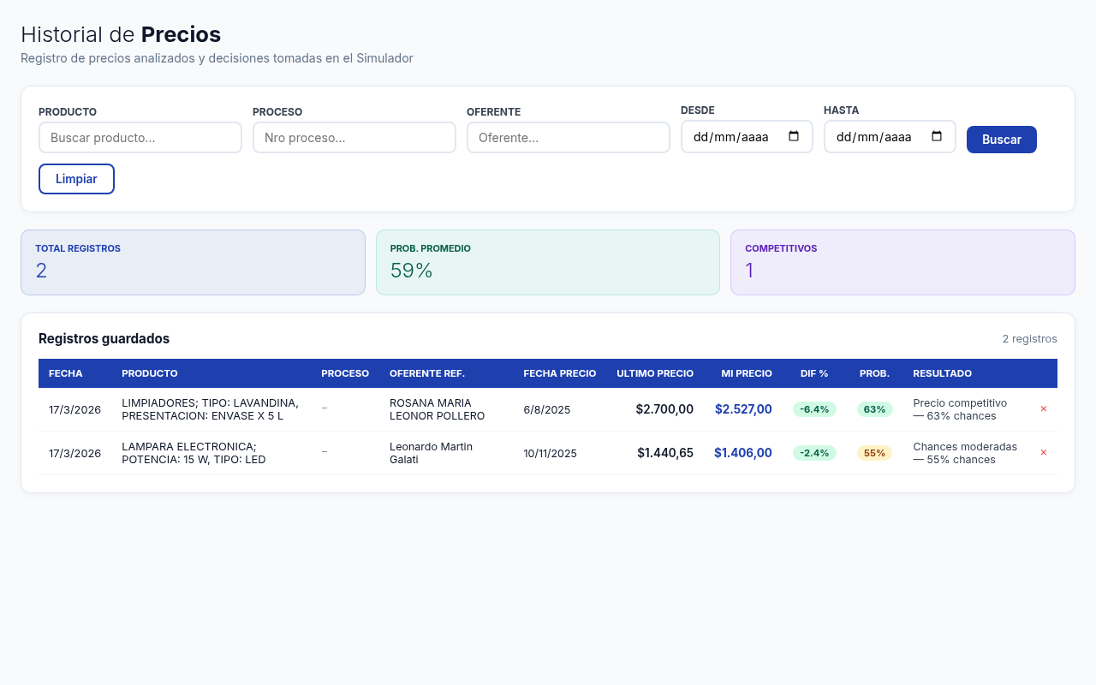Image resolution: width=1096 pixels, height=685 pixels.
Task: Click the -6.4% difference badge
Action: point(813,409)
